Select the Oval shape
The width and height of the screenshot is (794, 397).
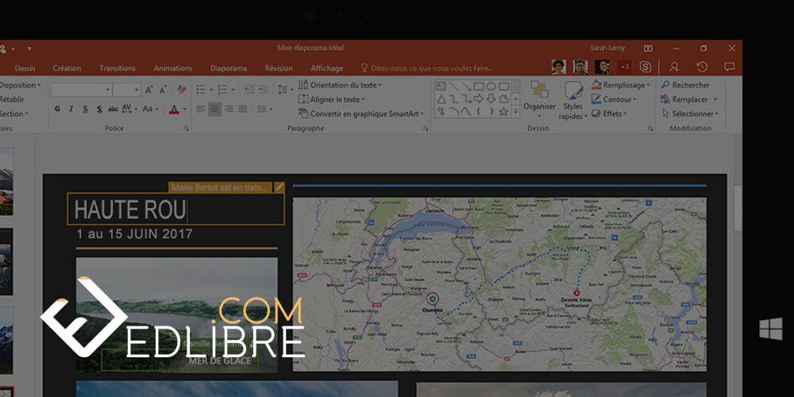491,86
